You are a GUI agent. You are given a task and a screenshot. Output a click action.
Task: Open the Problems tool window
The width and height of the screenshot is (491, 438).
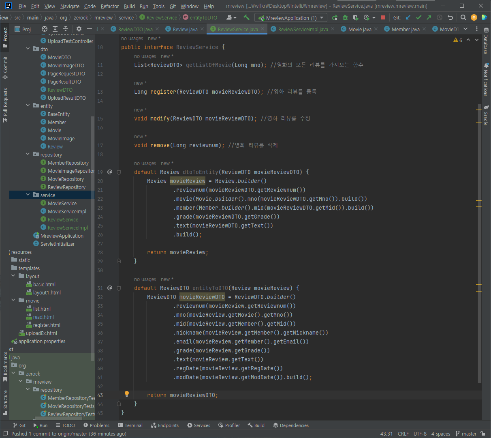(96, 425)
